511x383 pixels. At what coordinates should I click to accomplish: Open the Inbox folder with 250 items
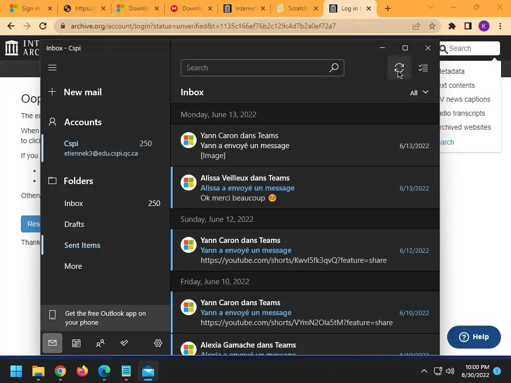(106, 203)
